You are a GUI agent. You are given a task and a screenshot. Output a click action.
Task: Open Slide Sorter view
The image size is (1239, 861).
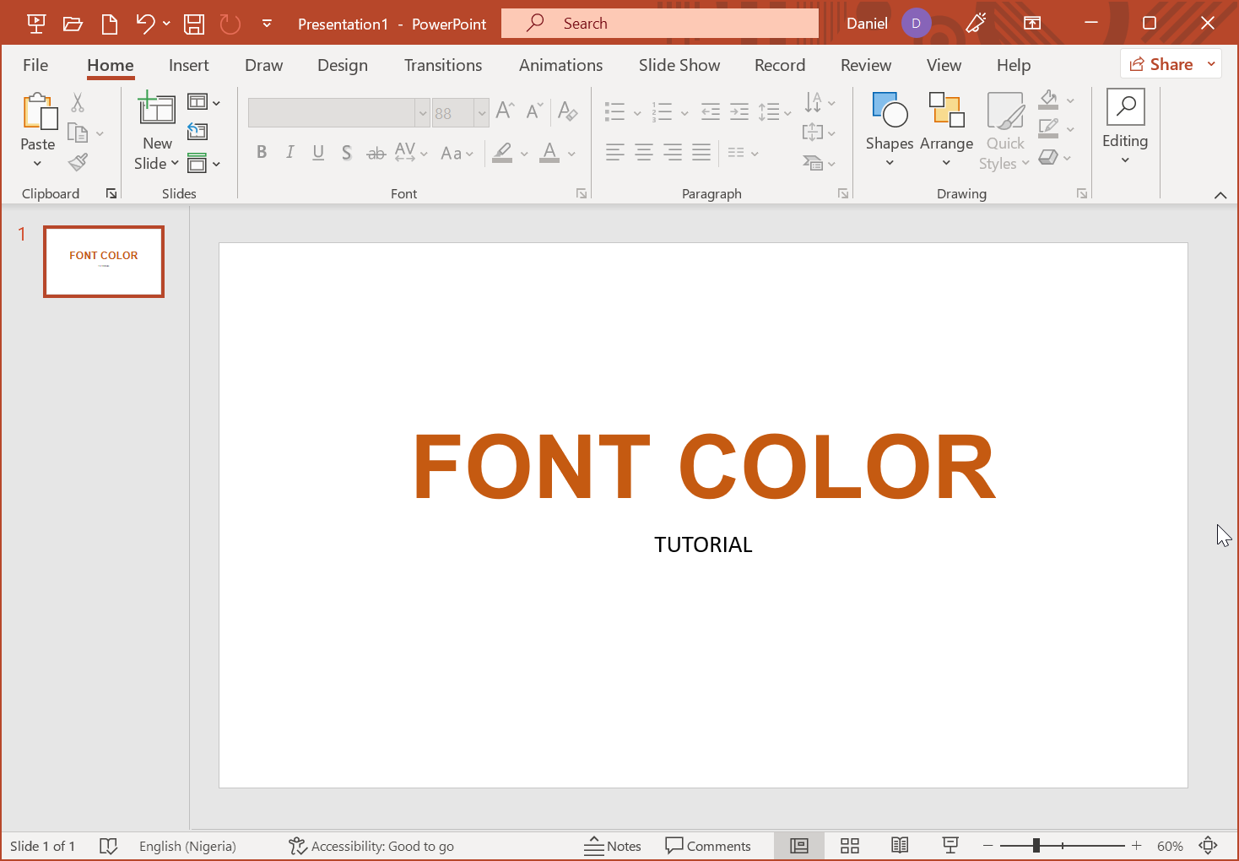click(850, 846)
